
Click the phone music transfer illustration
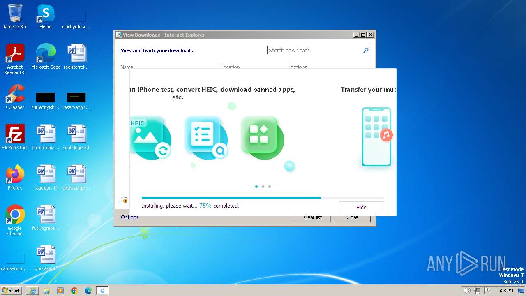click(377, 136)
